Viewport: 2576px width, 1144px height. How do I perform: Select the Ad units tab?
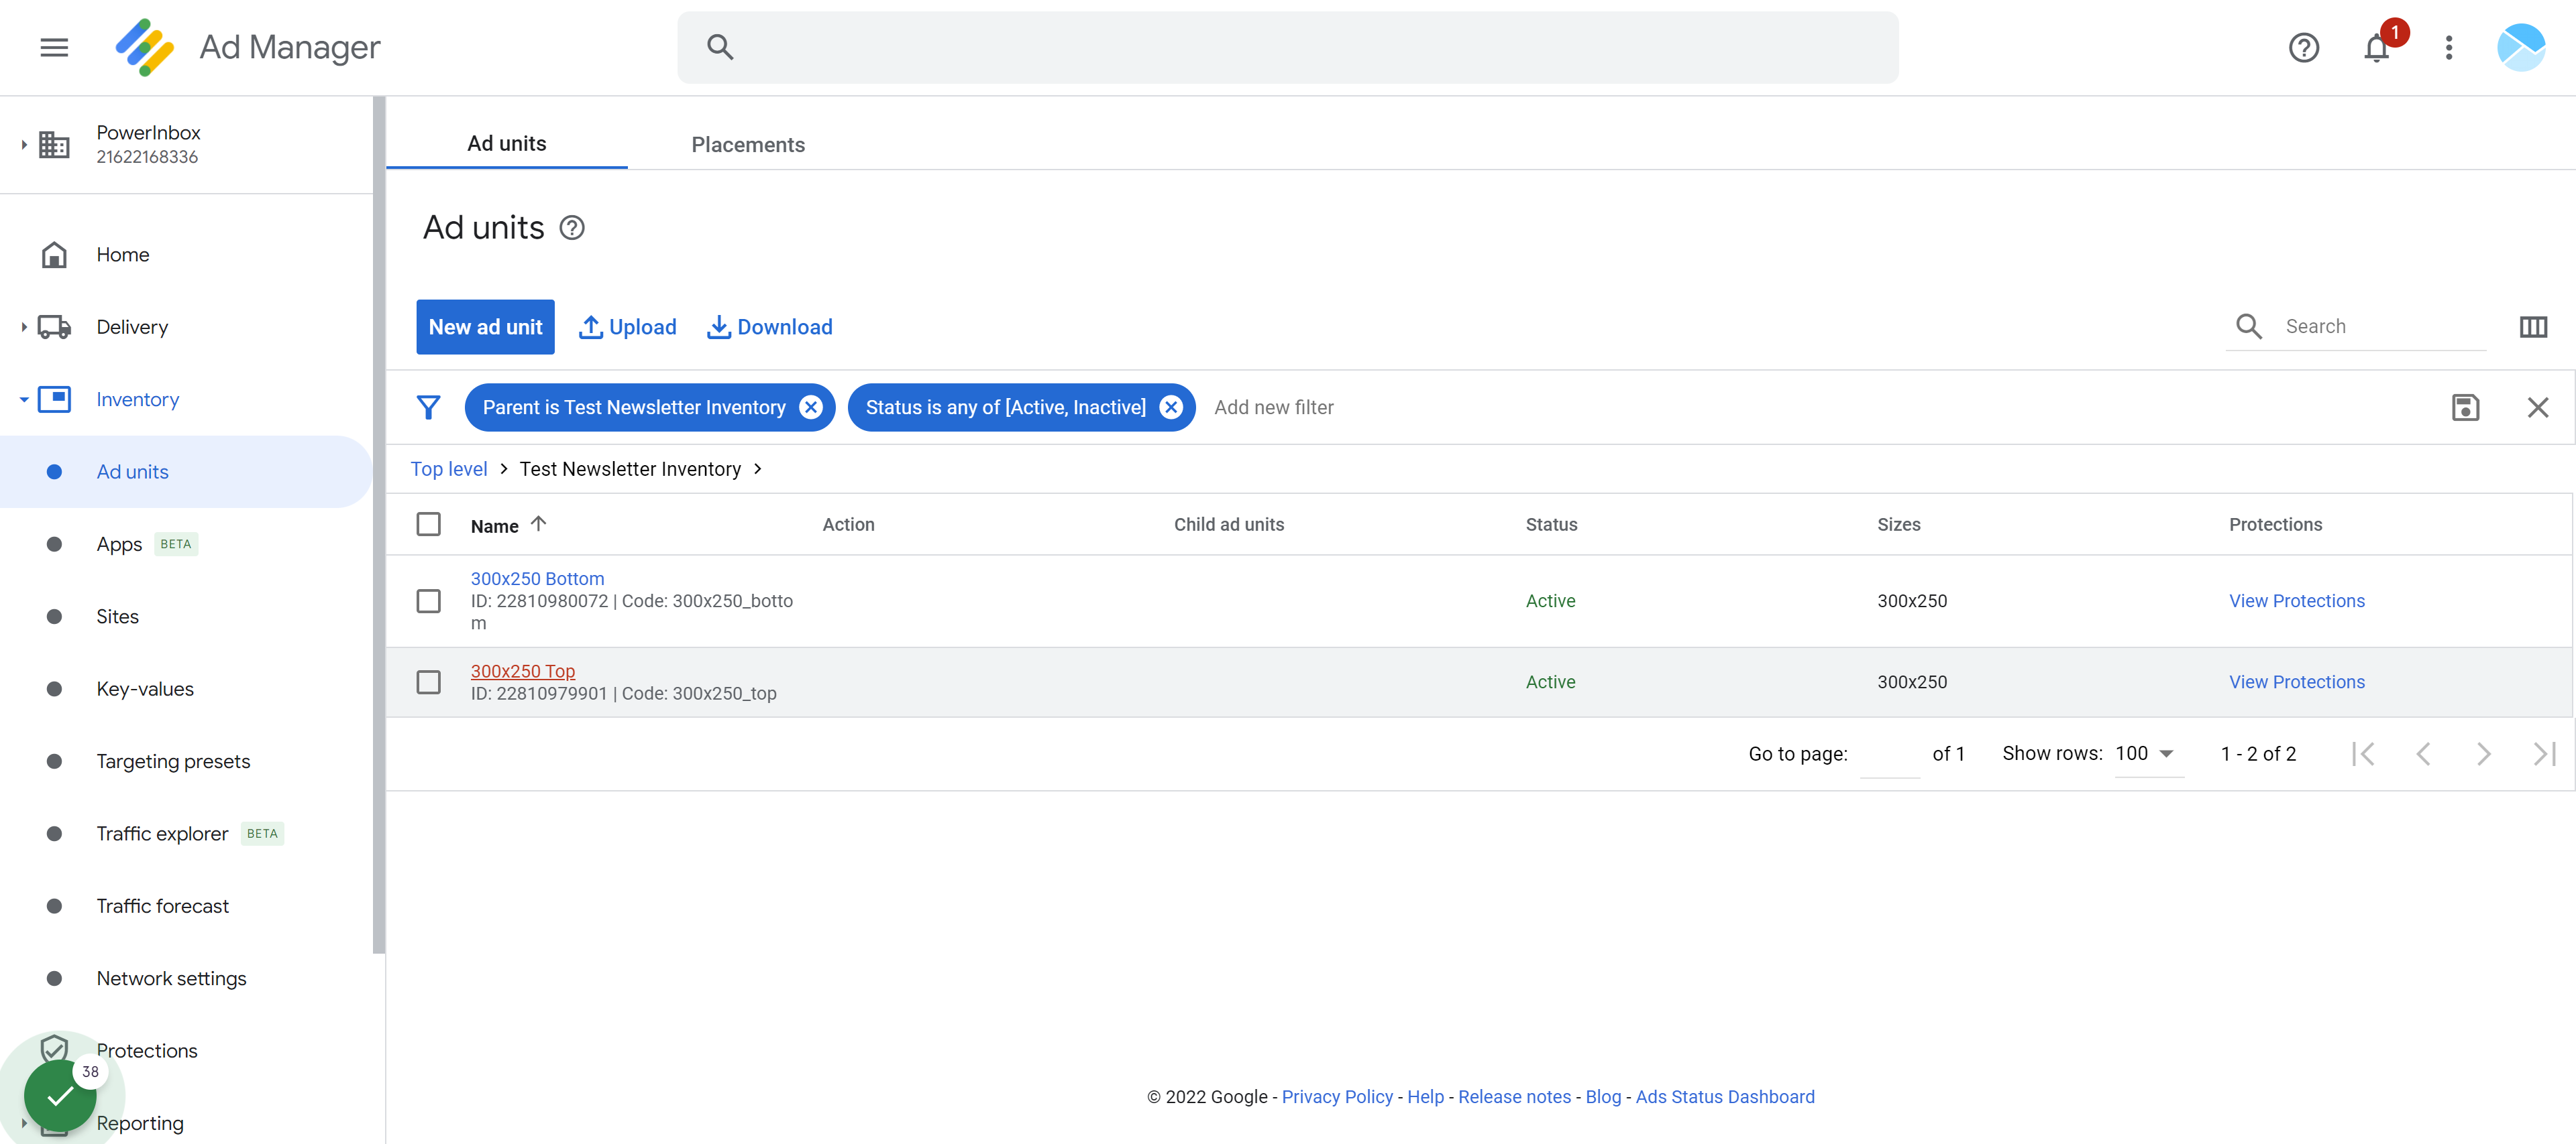click(x=507, y=144)
